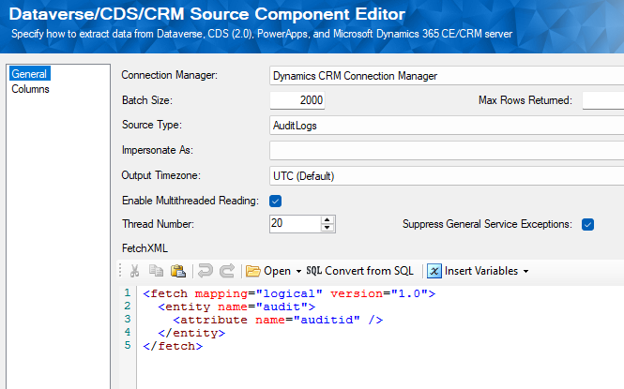Open the Output Timezone UTC dropdown
The height and width of the screenshot is (389, 624).
pyautogui.click(x=447, y=176)
